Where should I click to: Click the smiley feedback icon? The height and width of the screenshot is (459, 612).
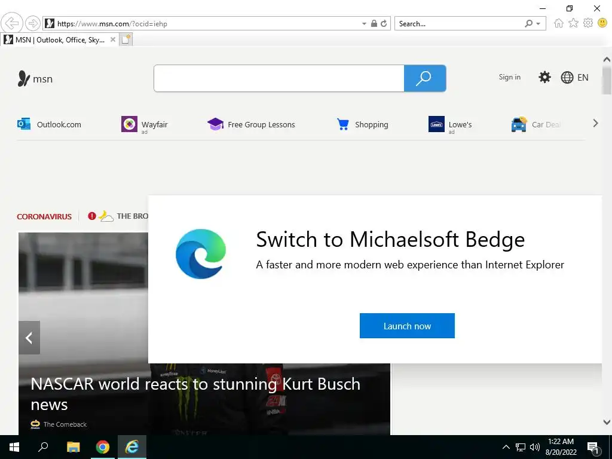[602, 23]
